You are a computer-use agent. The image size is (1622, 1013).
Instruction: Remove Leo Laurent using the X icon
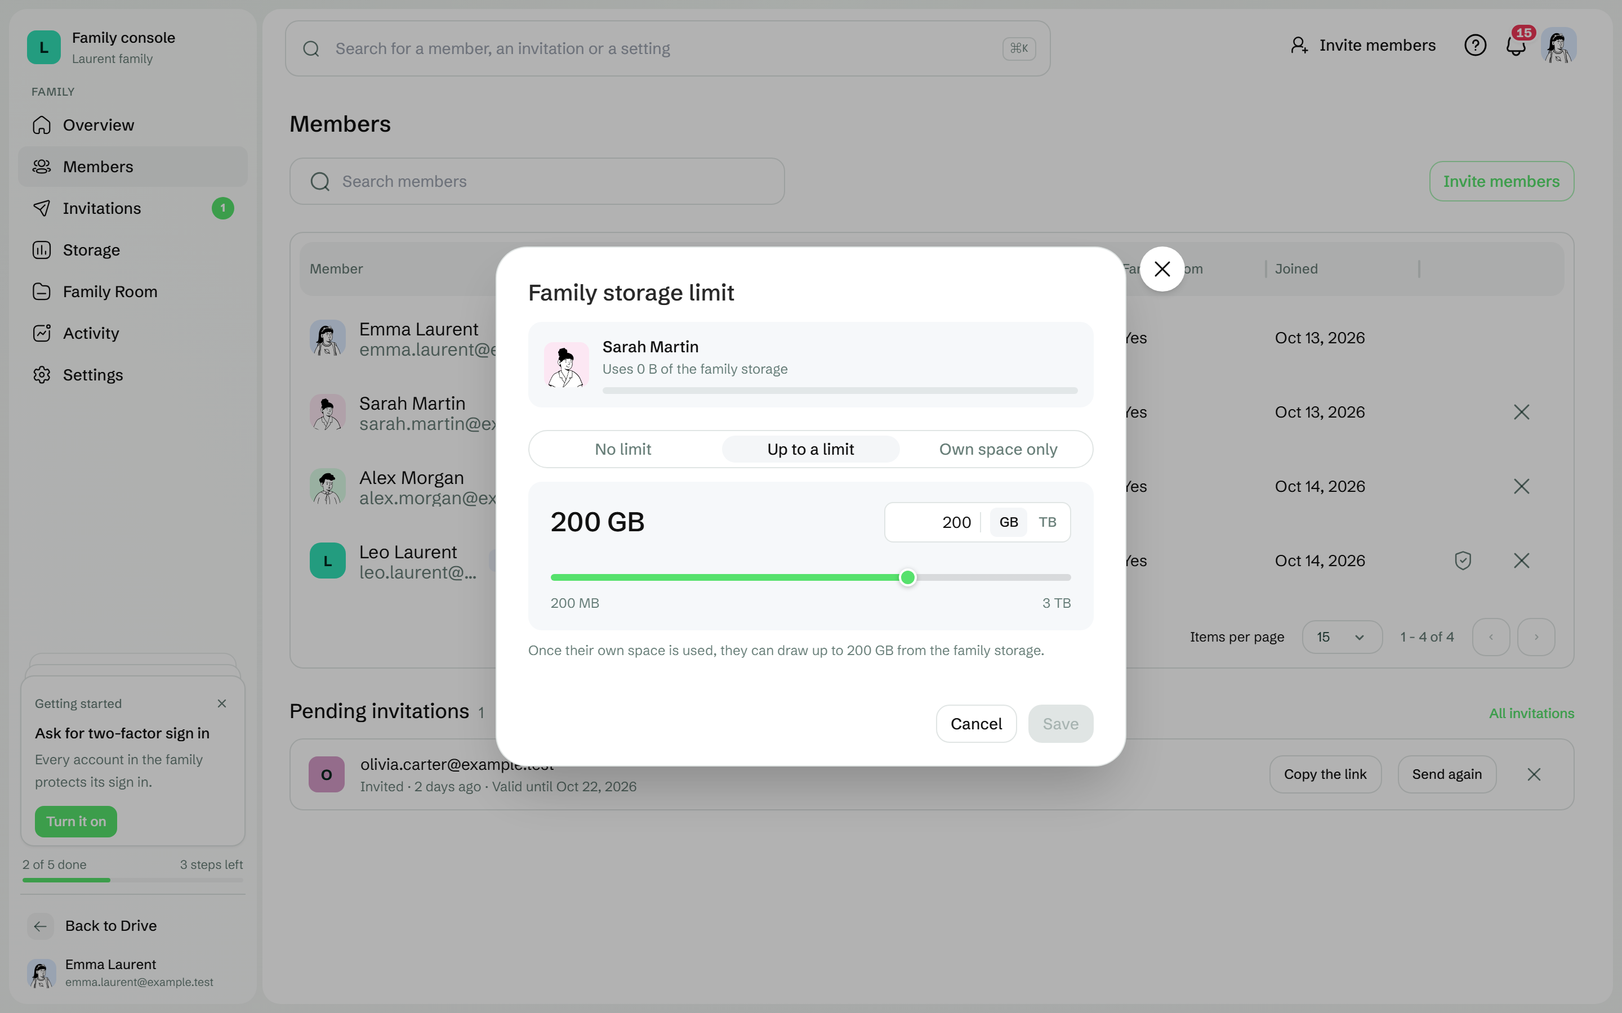point(1521,561)
